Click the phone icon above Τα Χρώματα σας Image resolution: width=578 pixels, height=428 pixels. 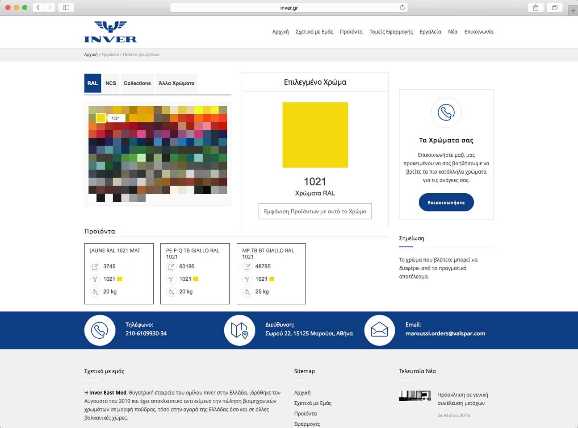[x=446, y=112]
